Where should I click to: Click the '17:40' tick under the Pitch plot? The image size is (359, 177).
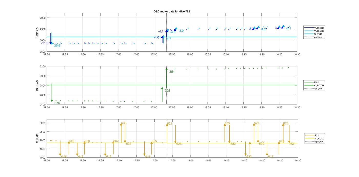(x=118, y=108)
